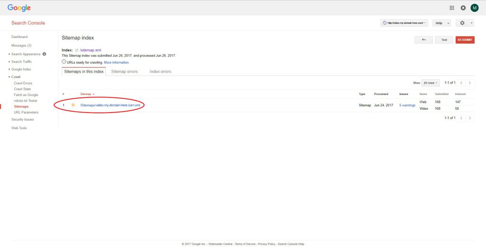The height and width of the screenshot is (247, 486).
Task: Open the settings gear menu
Action: tap(465, 23)
